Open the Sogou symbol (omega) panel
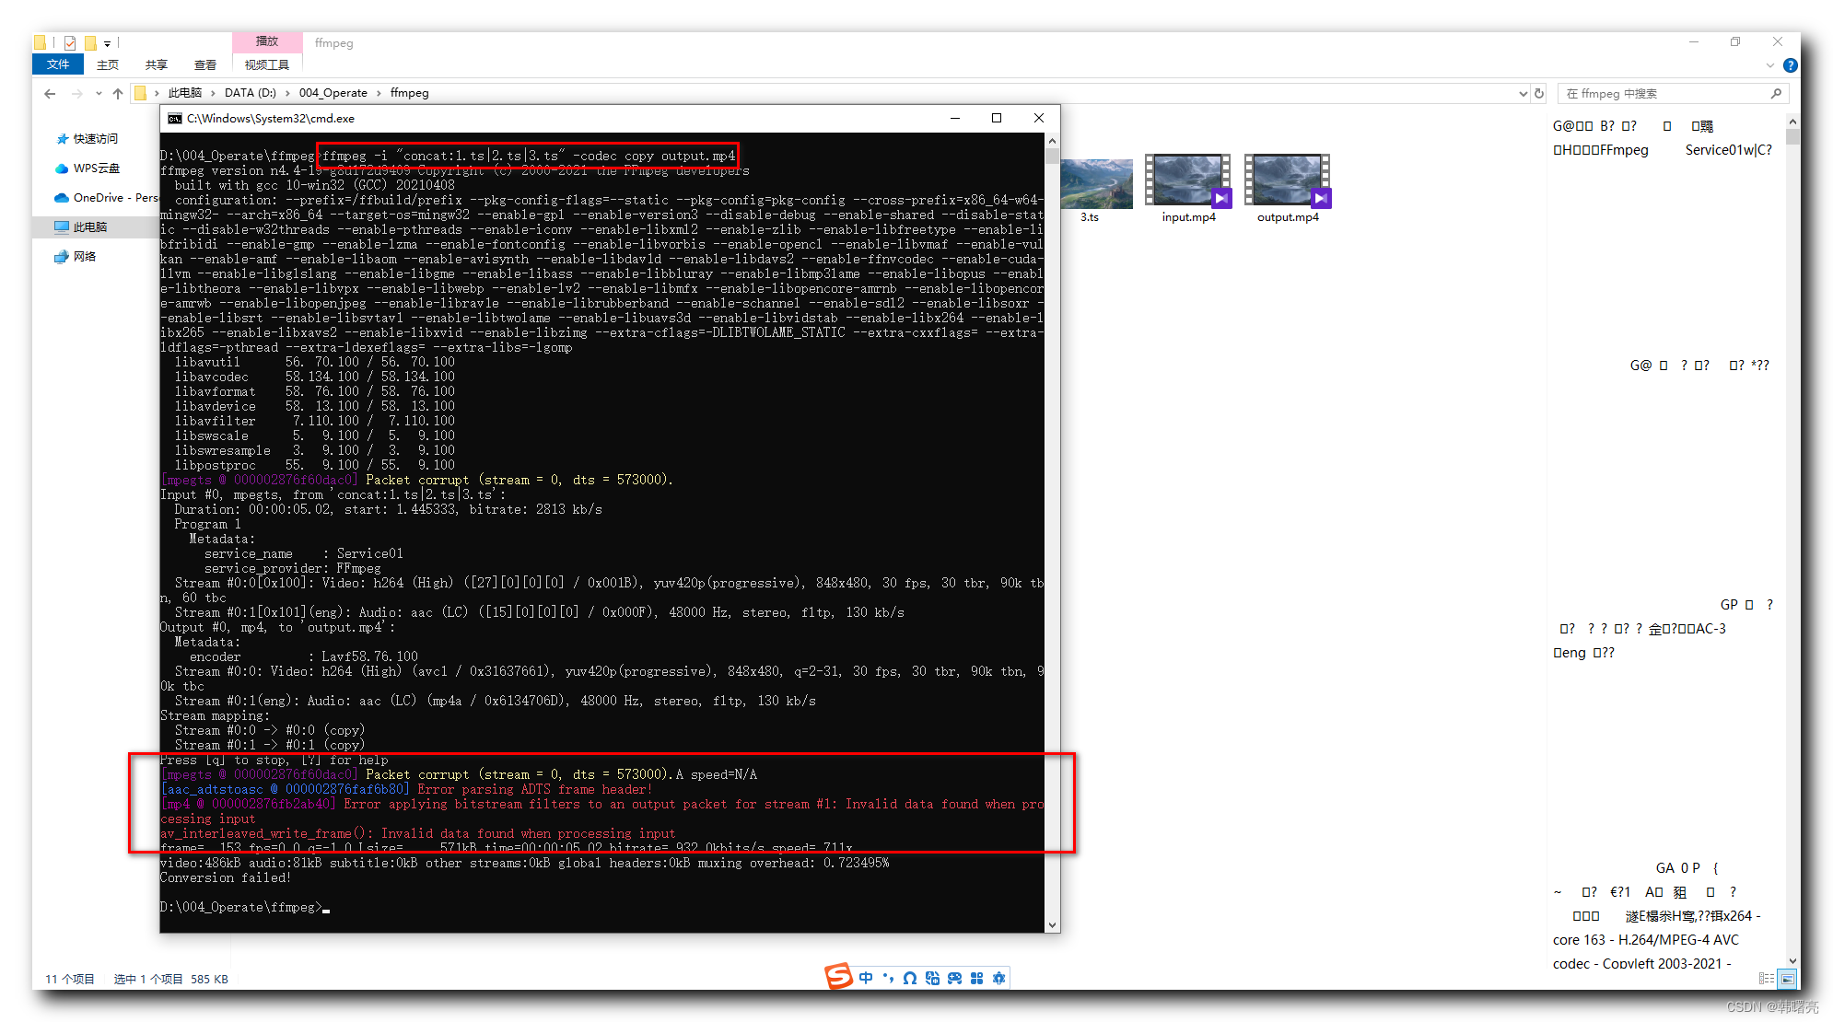Screen dimensions: 1833x1022 910,978
